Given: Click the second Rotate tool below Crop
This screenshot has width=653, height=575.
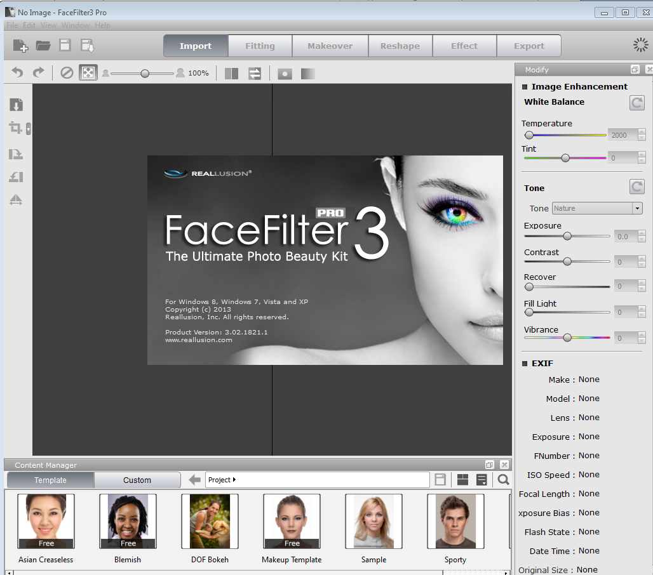Looking at the screenshot, I should (16, 177).
